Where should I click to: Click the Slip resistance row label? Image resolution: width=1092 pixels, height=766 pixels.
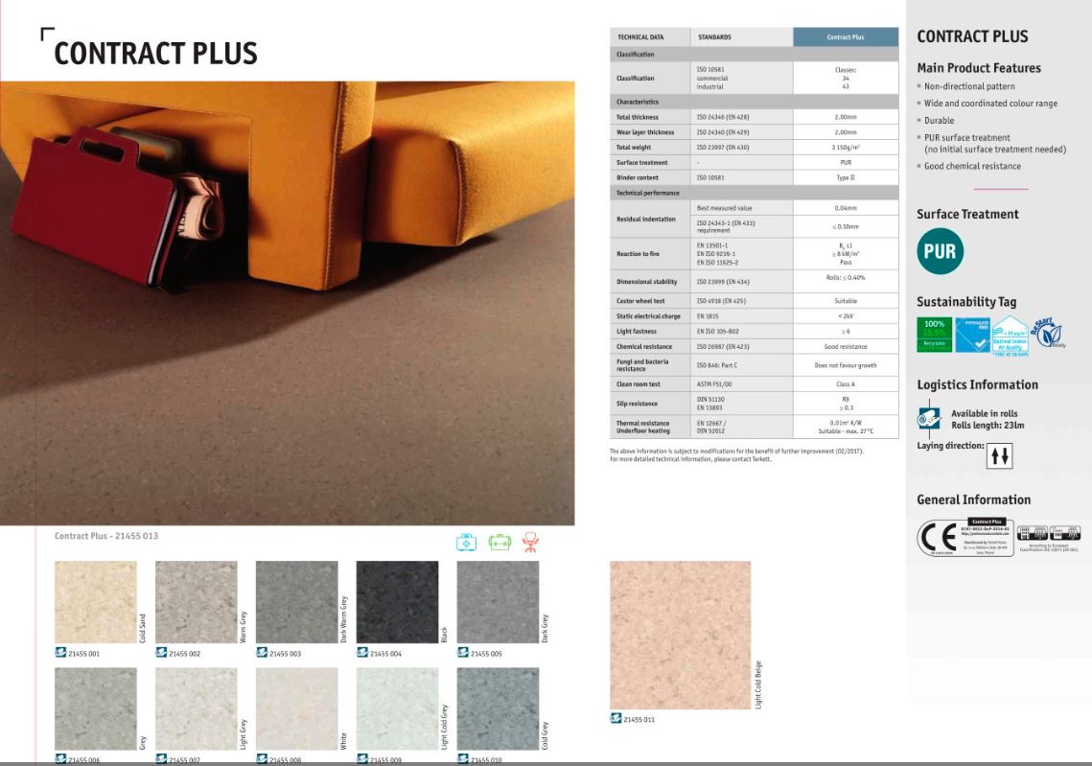(x=637, y=404)
